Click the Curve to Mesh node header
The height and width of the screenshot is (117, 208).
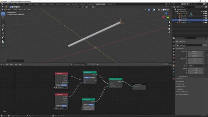point(116,79)
